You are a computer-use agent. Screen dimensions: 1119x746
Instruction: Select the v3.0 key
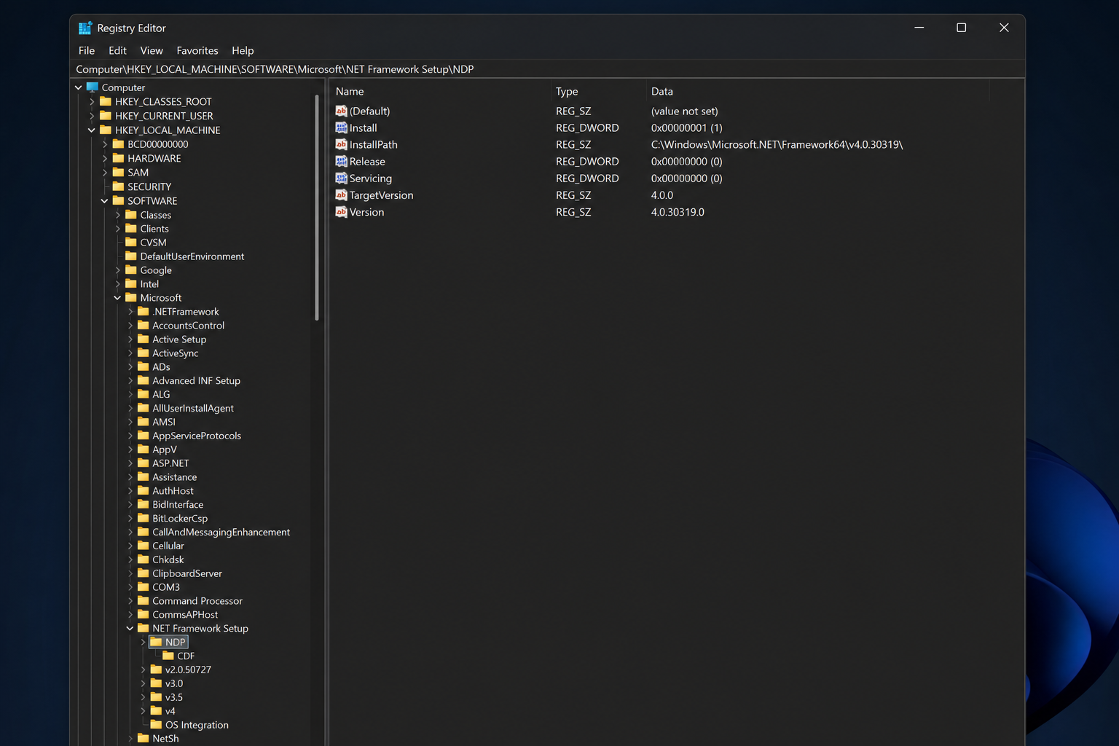pos(174,683)
